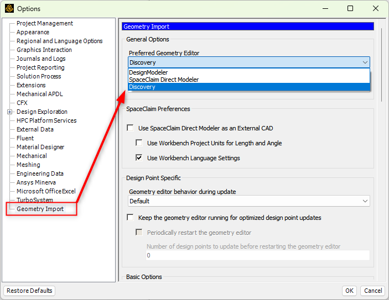Screen dimensions: 389x300
Task: Open Microsoft Office Excel settings
Action: click(46, 191)
